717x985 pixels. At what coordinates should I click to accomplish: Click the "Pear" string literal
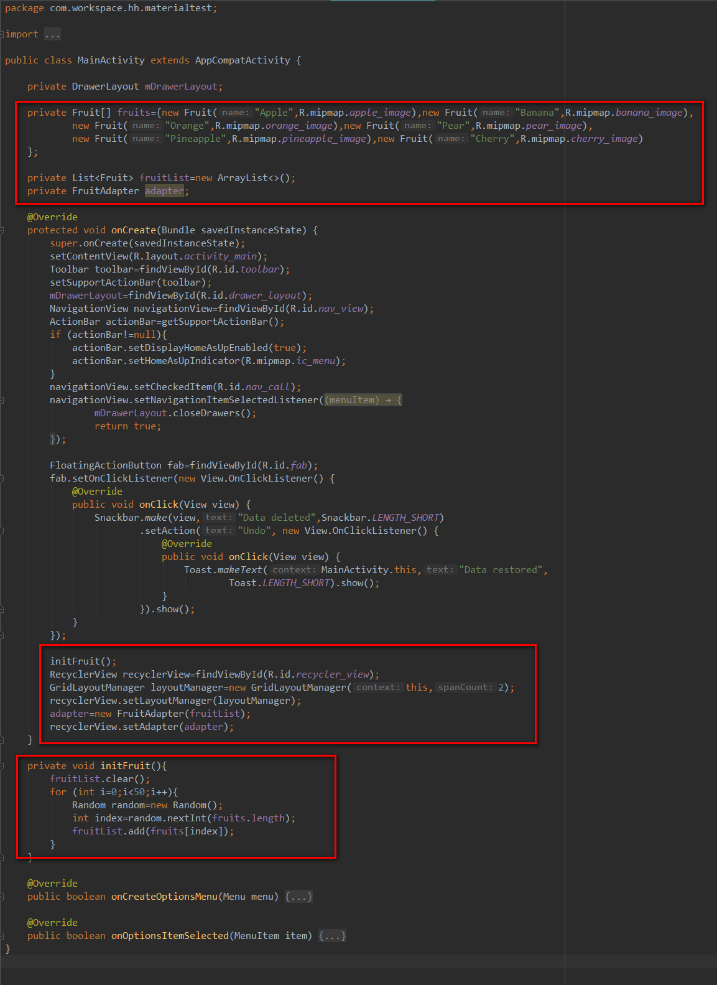[x=453, y=126]
